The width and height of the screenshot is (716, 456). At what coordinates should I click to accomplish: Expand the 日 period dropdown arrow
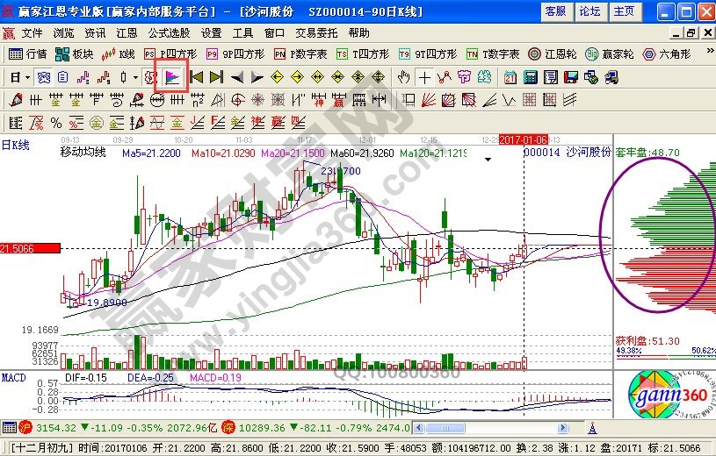click(x=28, y=77)
